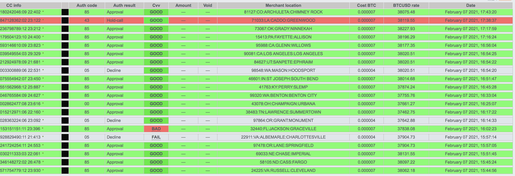Click date February 07 2021, 16:25:07
Image resolution: width=515 pixels, height=176 pixels.
(x=471, y=104)
